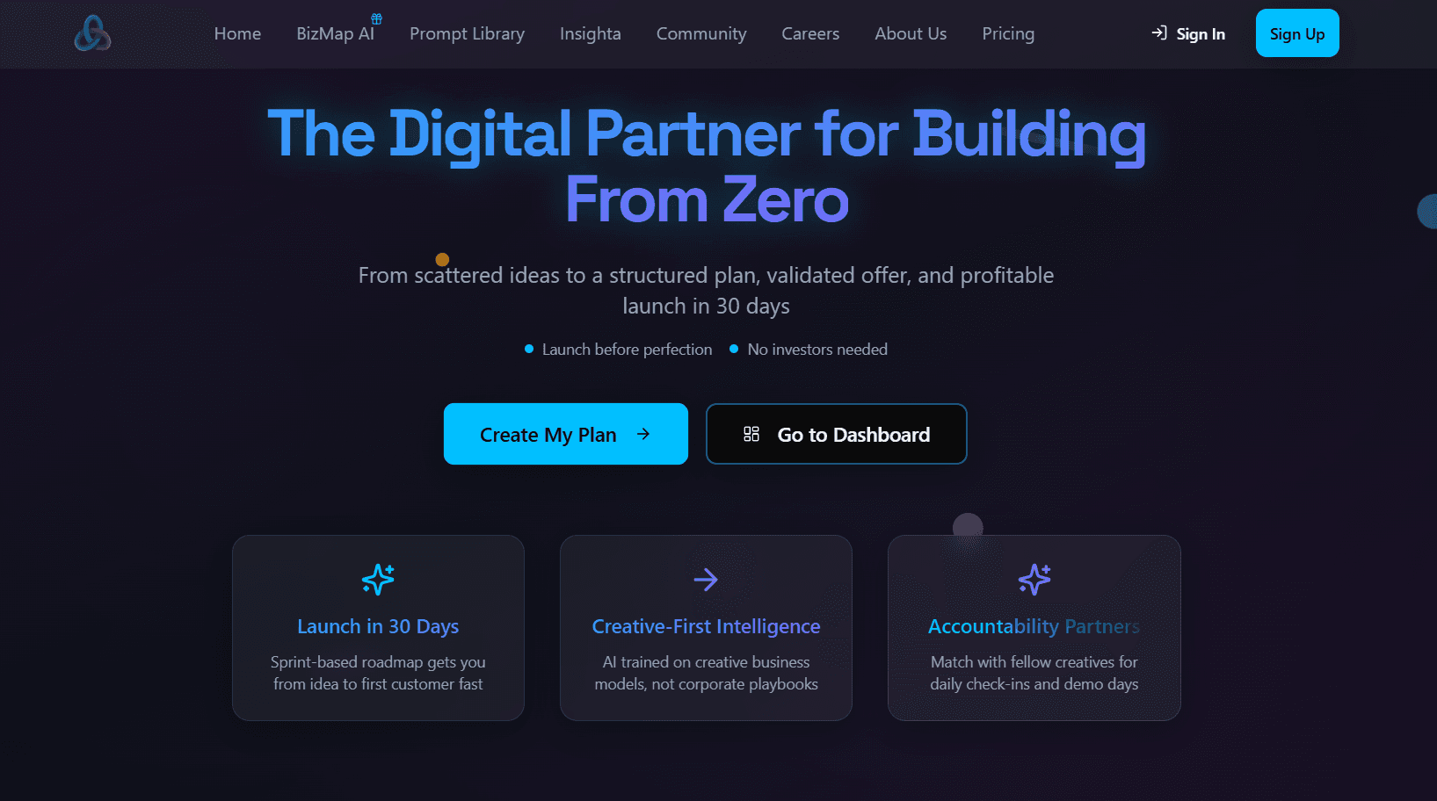Image resolution: width=1437 pixels, height=801 pixels.
Task: Click the knot logo in the header
Action: coord(92,33)
